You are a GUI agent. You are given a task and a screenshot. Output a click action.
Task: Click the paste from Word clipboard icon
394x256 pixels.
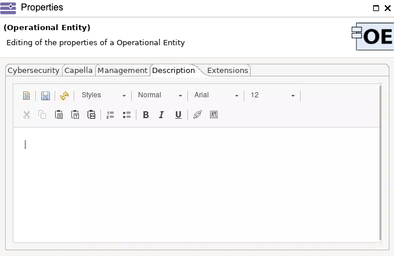(x=91, y=115)
